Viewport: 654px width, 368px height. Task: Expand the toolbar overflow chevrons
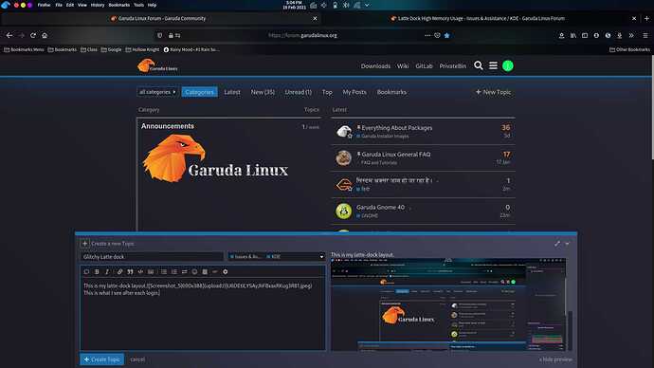(631, 35)
